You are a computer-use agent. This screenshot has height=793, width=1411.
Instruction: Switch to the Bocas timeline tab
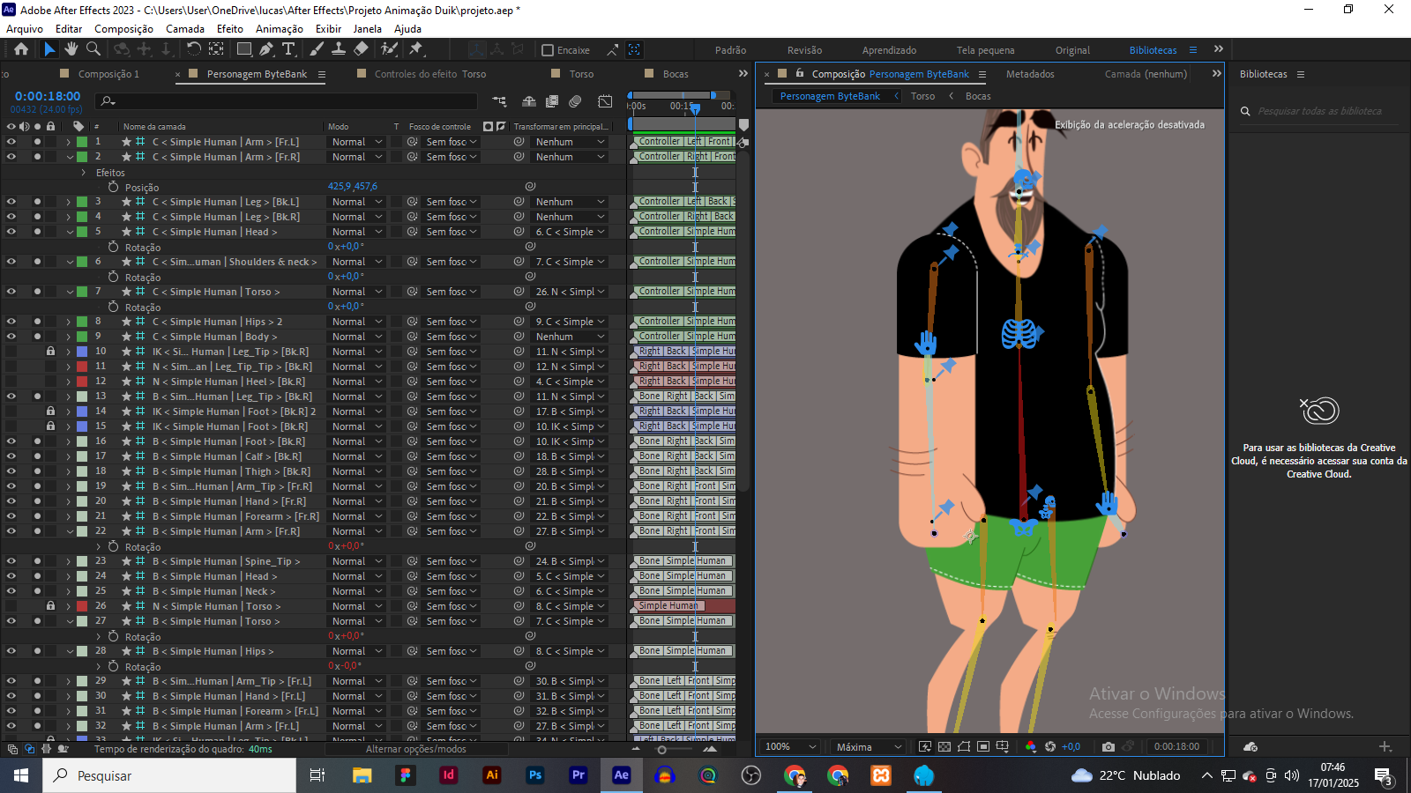coord(676,74)
